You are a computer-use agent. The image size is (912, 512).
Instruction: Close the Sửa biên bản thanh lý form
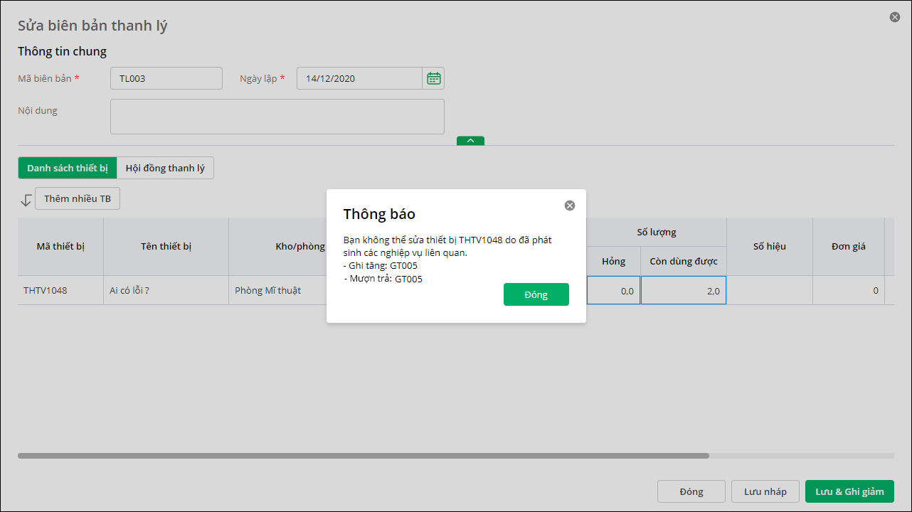[x=894, y=17]
